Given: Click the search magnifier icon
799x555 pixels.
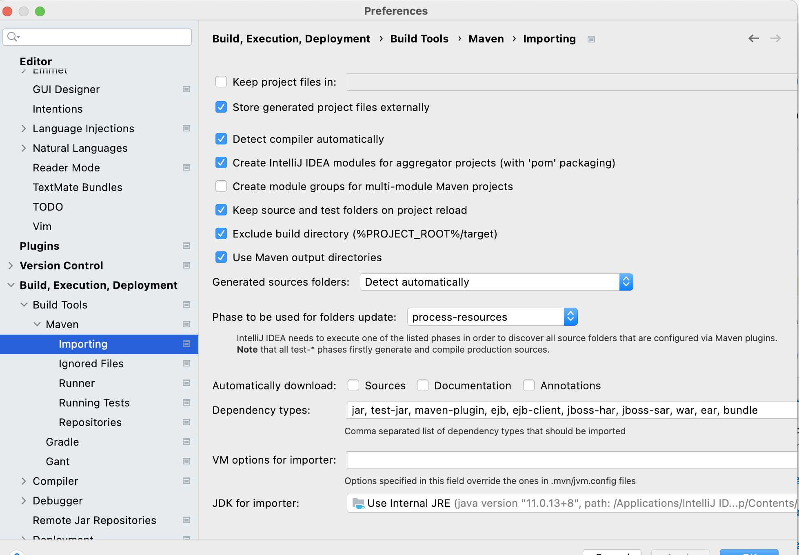Looking at the screenshot, I should pos(13,37).
